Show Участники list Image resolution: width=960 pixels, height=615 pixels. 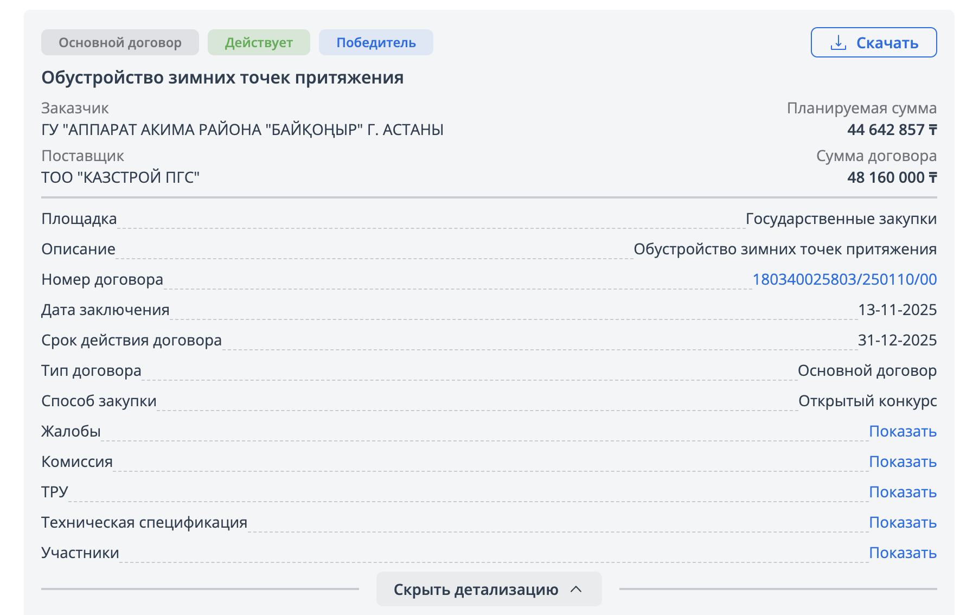click(903, 553)
